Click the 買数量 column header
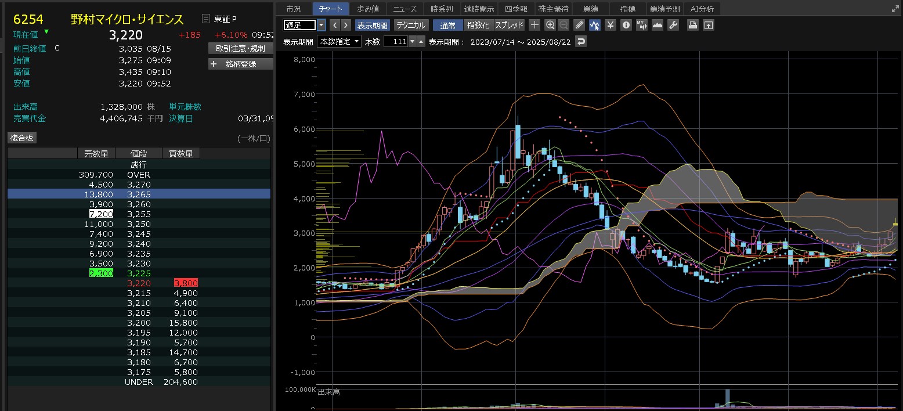903x411 pixels. pos(181,153)
